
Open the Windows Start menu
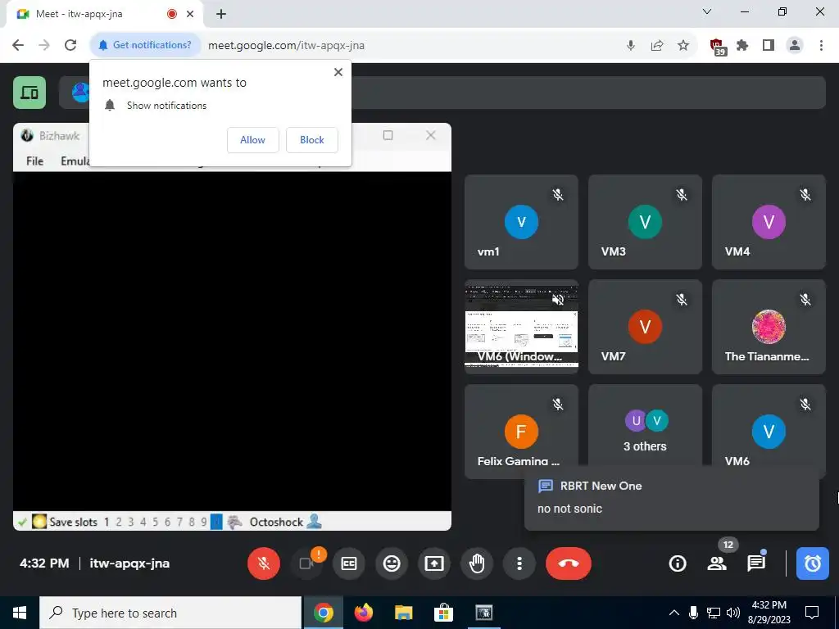coord(20,613)
